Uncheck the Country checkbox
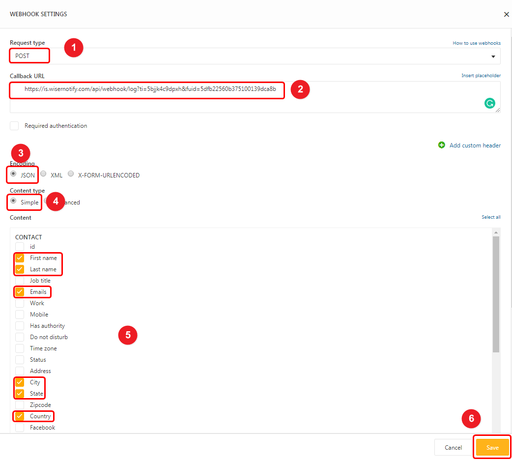The width and height of the screenshot is (512, 460). (x=20, y=416)
